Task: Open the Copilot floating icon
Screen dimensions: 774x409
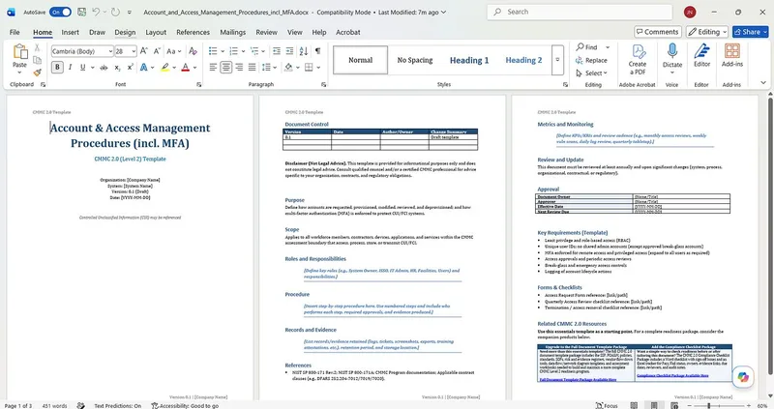Action: [743, 377]
